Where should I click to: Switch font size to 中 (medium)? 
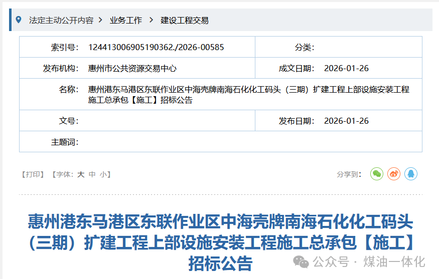click(x=92, y=174)
